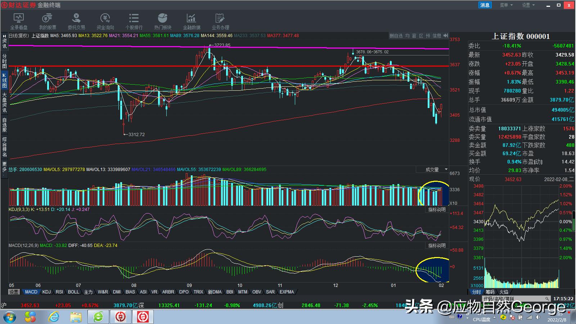Open 我的股票 my stocks
Viewport: 576px width, 324px height.
(47, 21)
